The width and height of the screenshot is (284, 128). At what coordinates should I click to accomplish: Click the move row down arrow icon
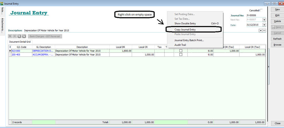click(x=24, y=36)
